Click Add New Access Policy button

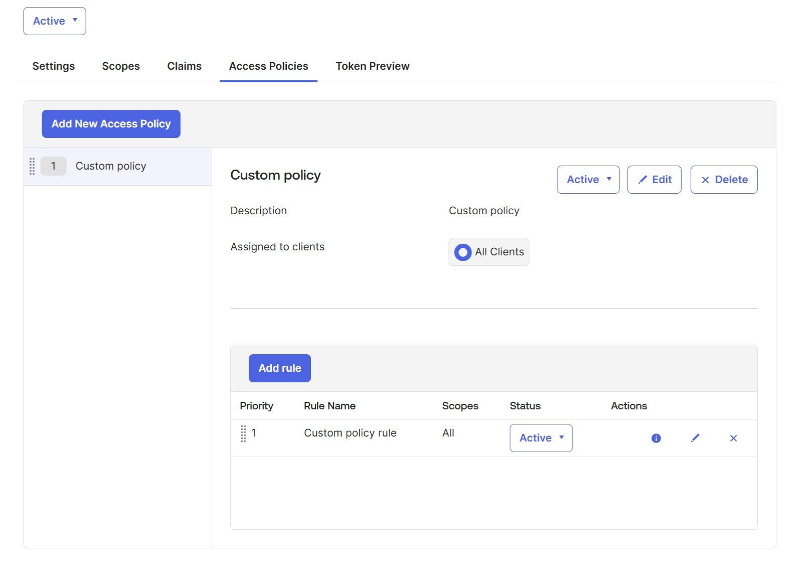click(111, 124)
